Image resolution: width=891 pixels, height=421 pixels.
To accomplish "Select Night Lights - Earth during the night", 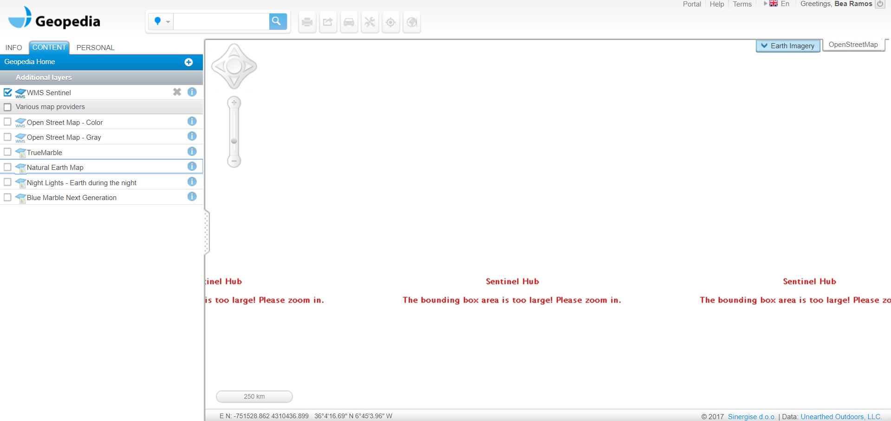I will [82, 183].
